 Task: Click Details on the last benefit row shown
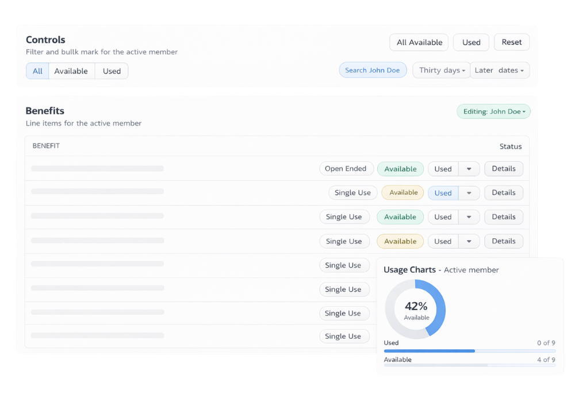pyautogui.click(x=504, y=241)
